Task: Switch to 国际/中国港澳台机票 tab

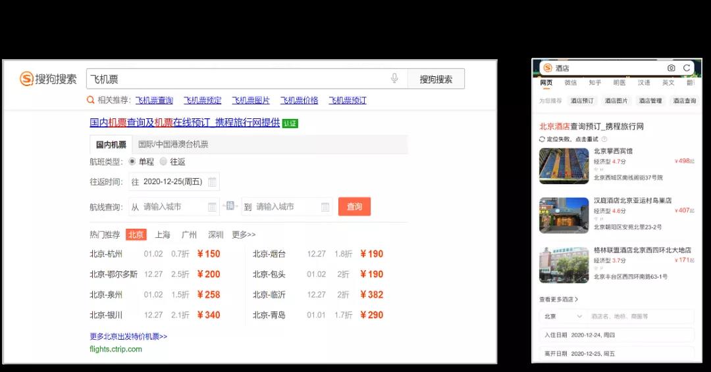Action: (x=173, y=145)
